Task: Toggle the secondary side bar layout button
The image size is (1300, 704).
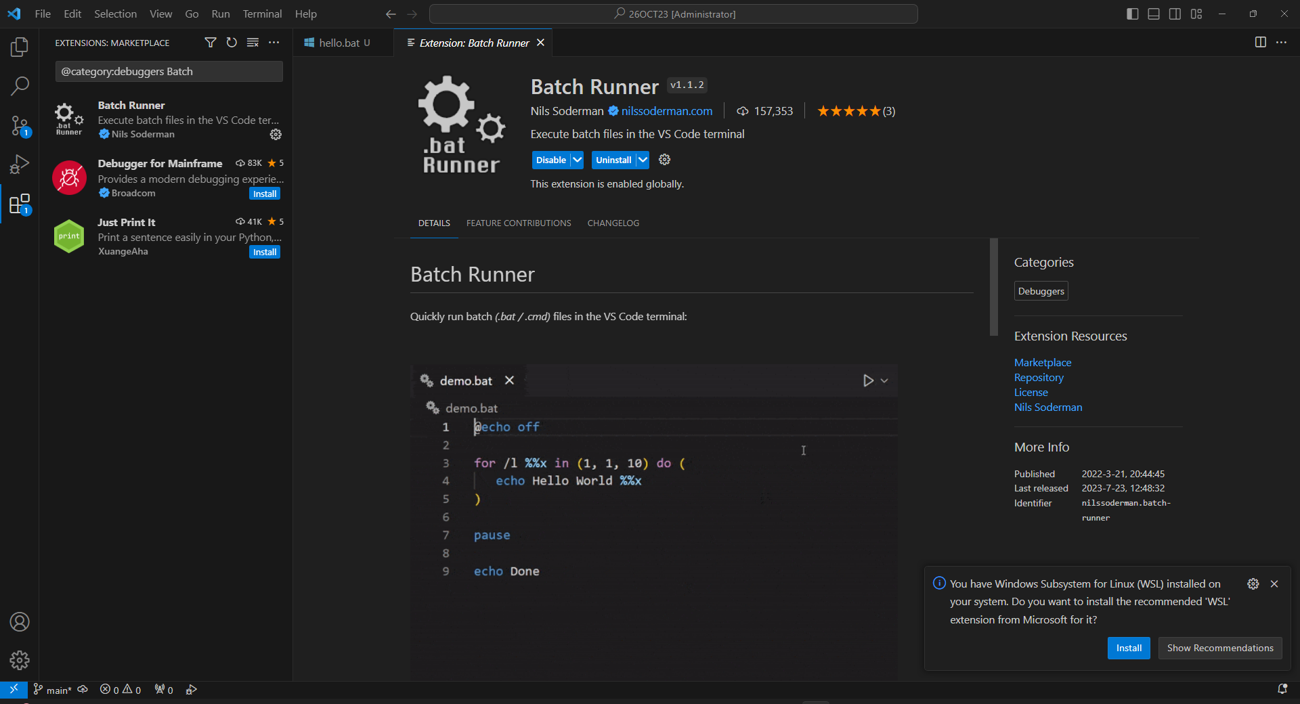Action: pos(1175,14)
